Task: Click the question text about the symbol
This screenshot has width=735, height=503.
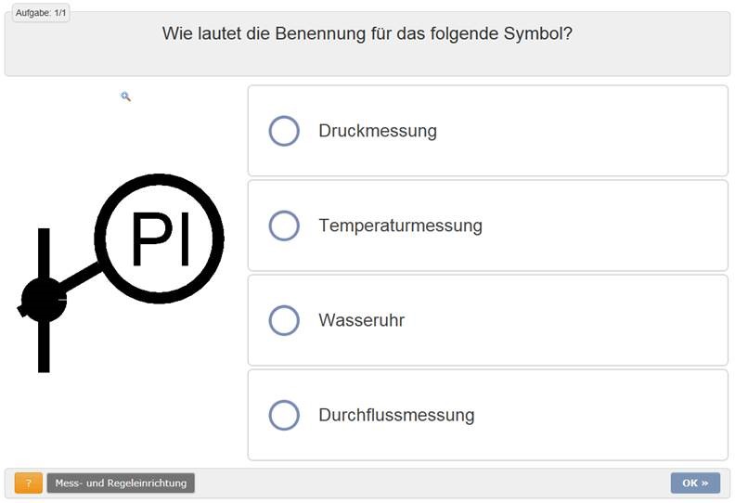Action: pos(367,34)
